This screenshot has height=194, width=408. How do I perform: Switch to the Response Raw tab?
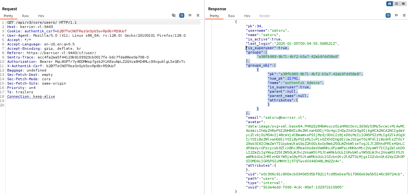click(232, 16)
